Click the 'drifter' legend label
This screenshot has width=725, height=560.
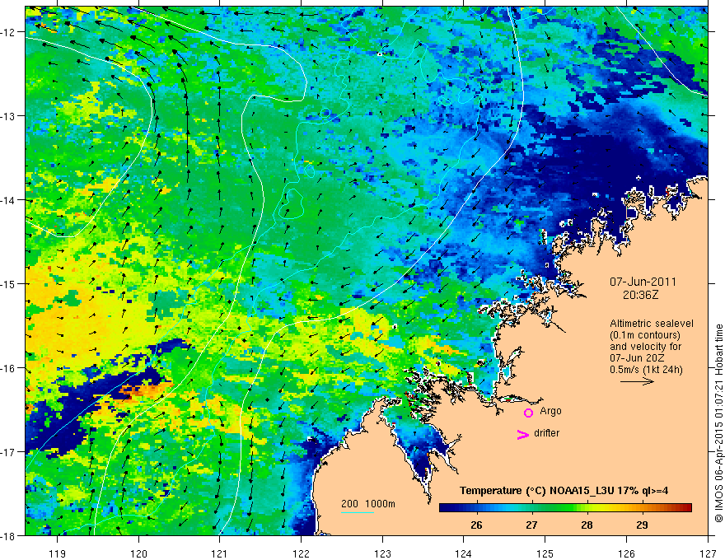[x=546, y=433]
